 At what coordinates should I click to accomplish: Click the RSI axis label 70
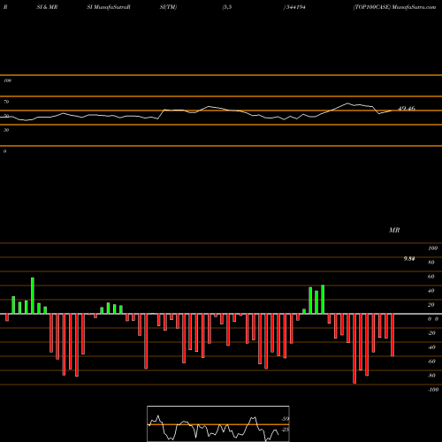(x=6, y=102)
